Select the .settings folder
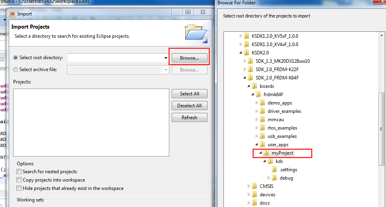This screenshot has width=386, height=207. [288, 170]
